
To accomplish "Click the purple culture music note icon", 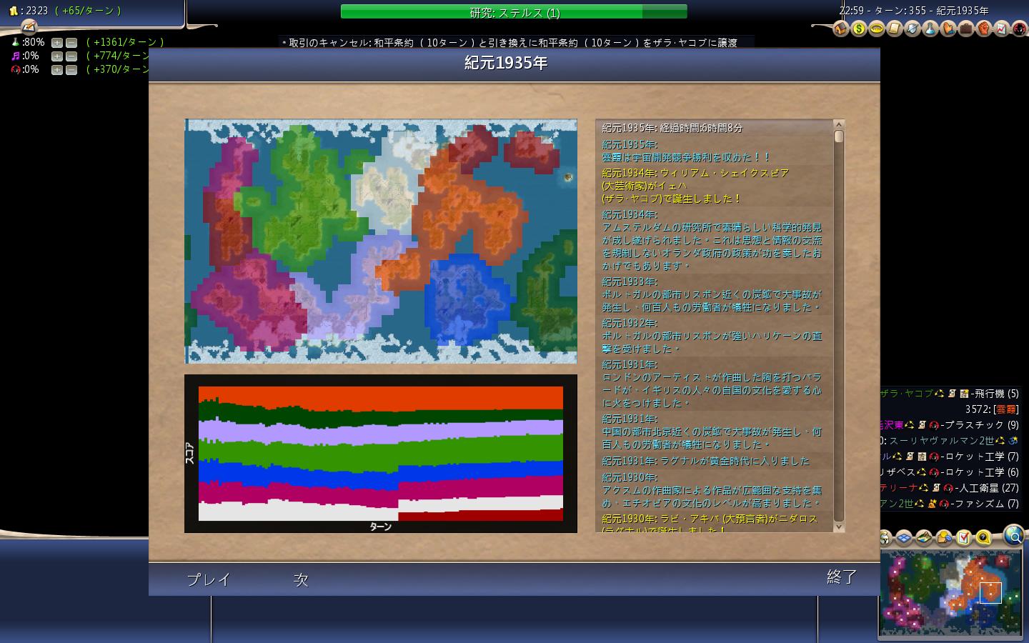I will pyautogui.click(x=15, y=56).
